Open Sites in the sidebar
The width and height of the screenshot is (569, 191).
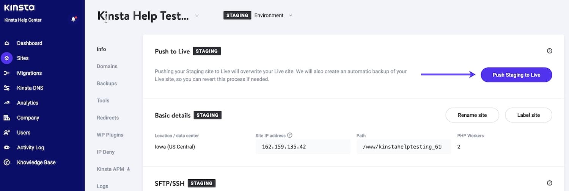click(x=23, y=58)
